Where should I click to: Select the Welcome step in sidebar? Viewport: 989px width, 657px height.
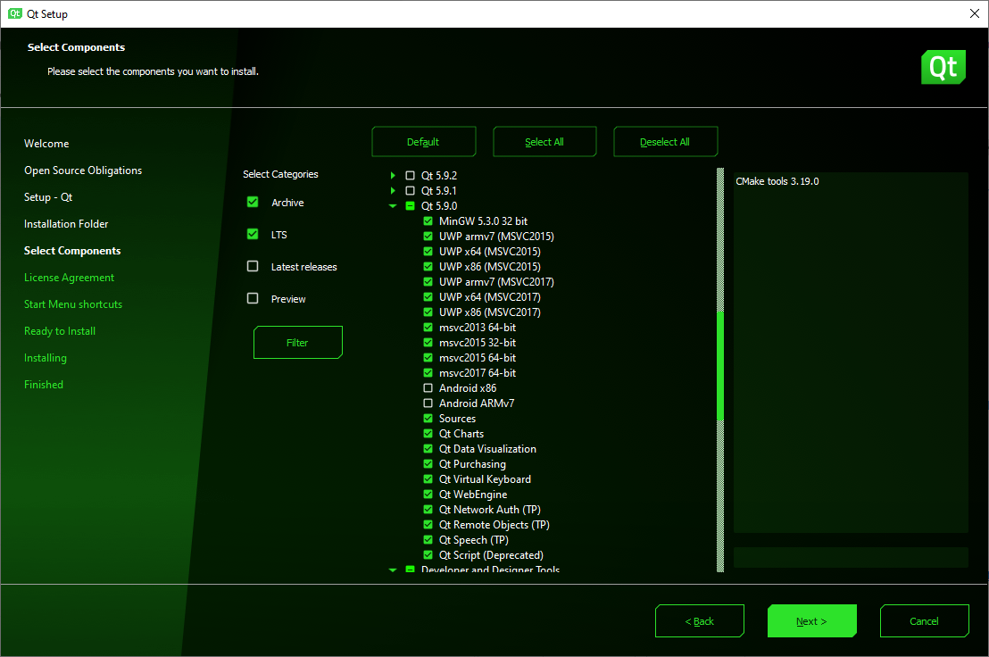(x=46, y=143)
